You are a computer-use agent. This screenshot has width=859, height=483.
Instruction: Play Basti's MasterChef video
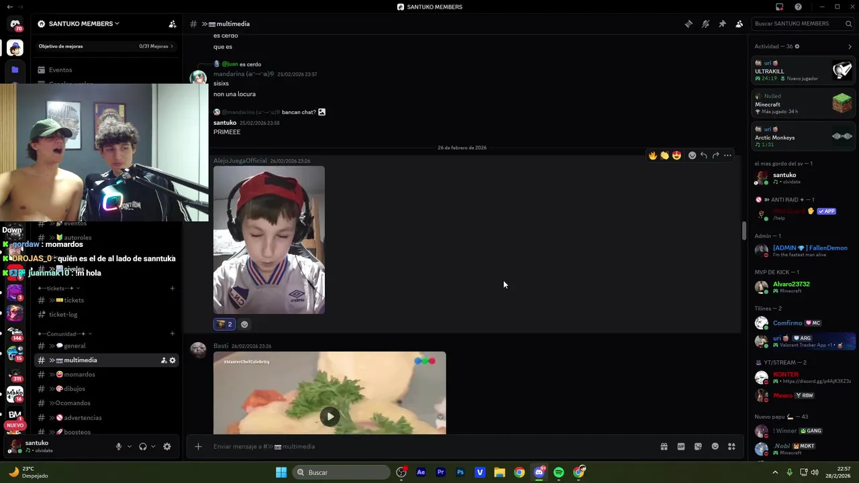tap(330, 417)
